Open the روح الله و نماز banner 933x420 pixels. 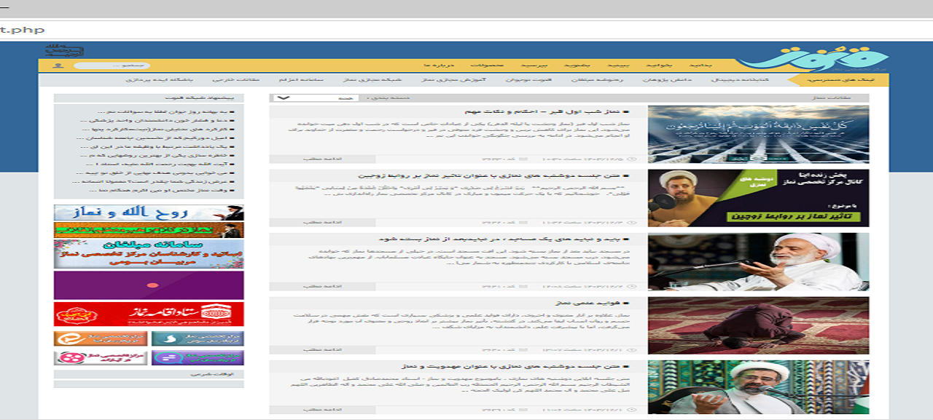pyautogui.click(x=149, y=213)
